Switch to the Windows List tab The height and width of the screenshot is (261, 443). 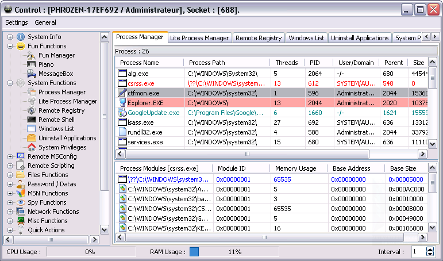click(307, 38)
